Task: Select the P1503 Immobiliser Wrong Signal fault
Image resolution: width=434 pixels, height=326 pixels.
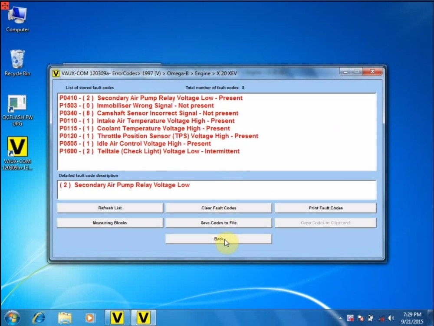Action: (x=136, y=106)
